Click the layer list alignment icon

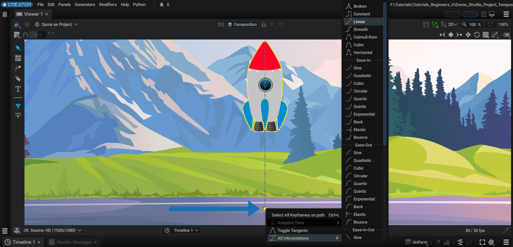[17, 35]
